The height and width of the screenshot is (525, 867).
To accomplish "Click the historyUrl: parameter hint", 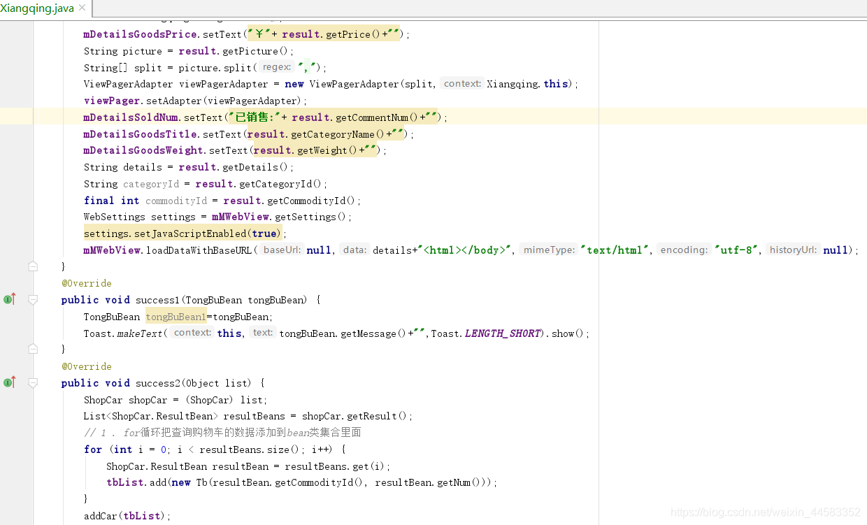I will coord(793,250).
